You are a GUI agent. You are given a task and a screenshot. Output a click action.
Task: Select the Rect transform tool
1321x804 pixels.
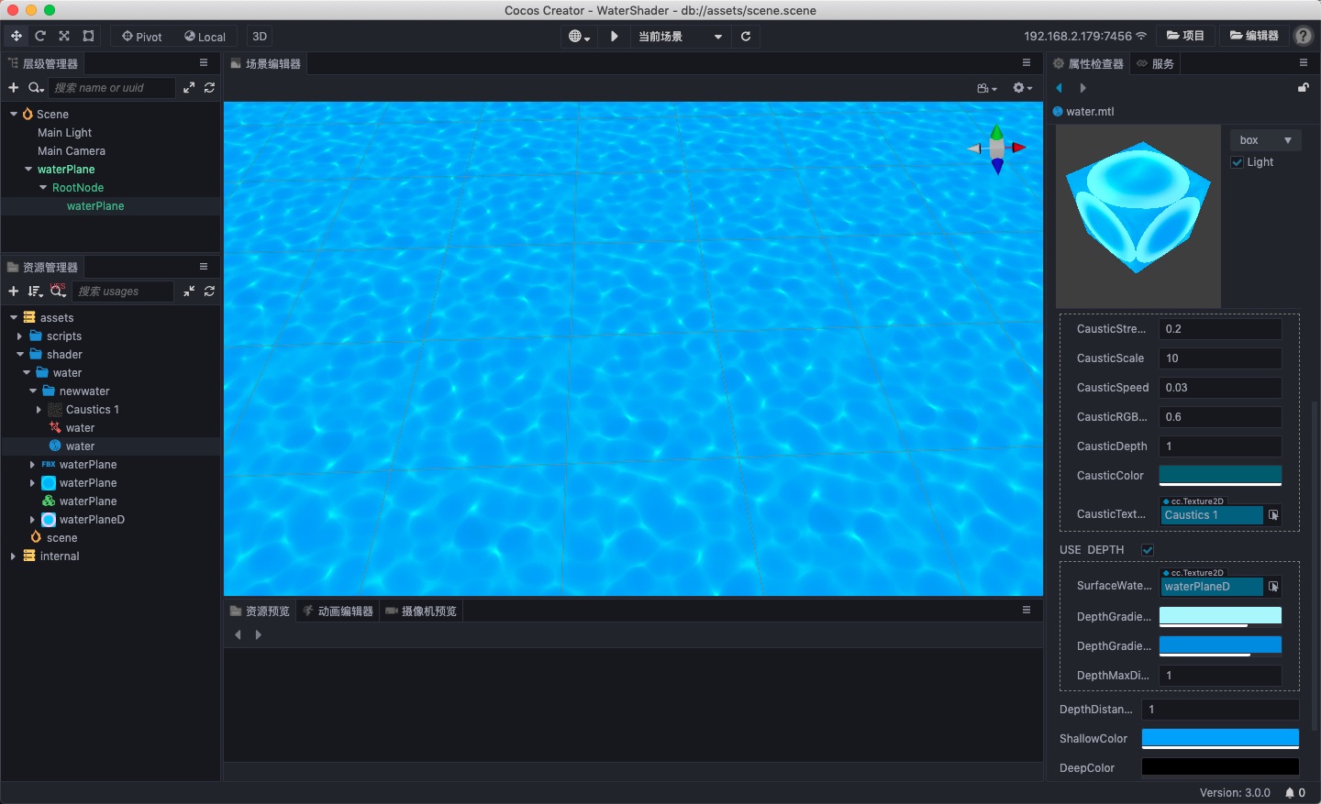88,36
